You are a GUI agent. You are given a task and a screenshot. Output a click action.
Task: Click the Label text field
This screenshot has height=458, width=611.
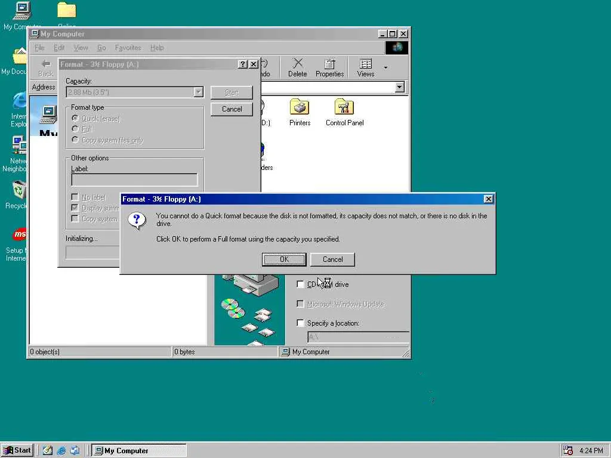[x=134, y=180]
